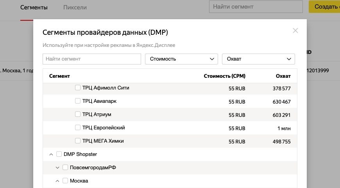Check the Москва group checkbox

point(65,181)
